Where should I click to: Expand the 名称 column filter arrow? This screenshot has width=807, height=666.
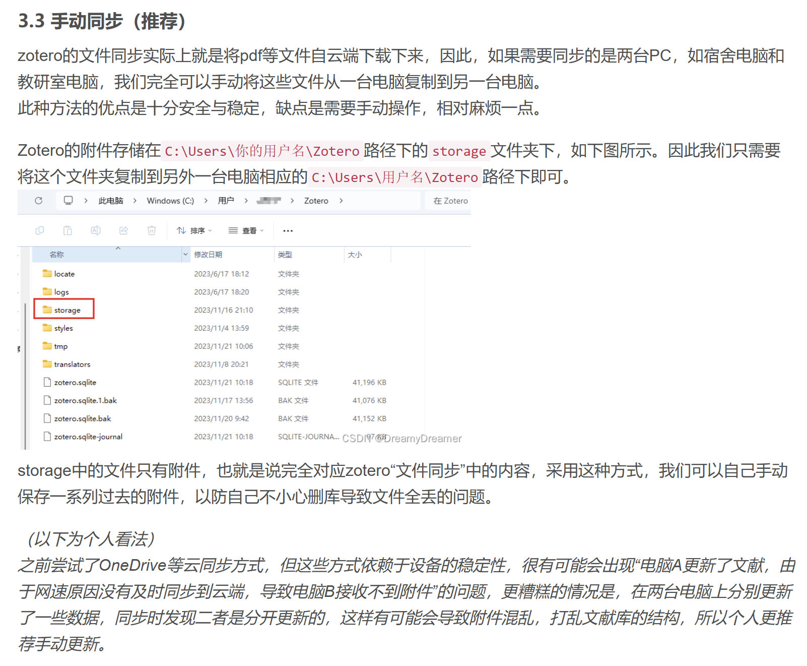click(x=185, y=255)
